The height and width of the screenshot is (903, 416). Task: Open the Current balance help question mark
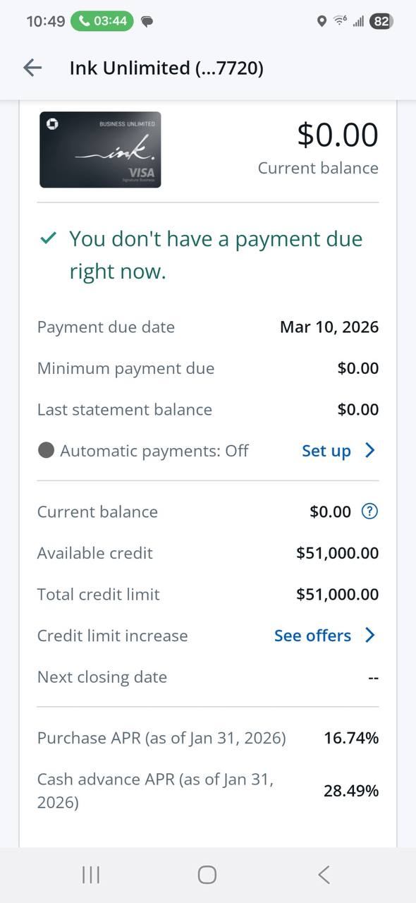tap(369, 511)
